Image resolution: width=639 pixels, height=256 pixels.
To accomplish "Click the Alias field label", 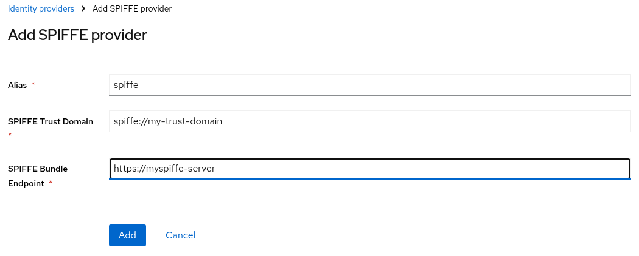I will tap(18, 86).
